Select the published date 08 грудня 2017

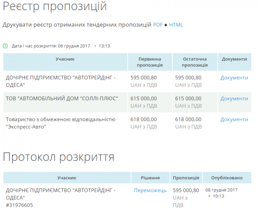[x=221, y=190]
